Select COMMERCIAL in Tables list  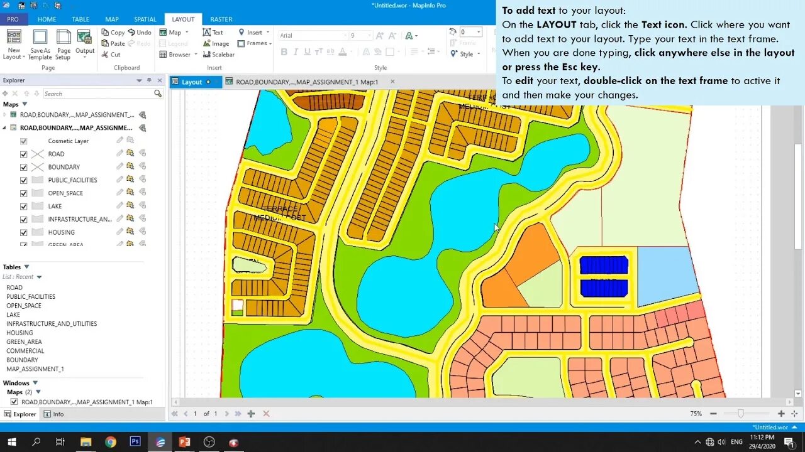[x=25, y=351]
